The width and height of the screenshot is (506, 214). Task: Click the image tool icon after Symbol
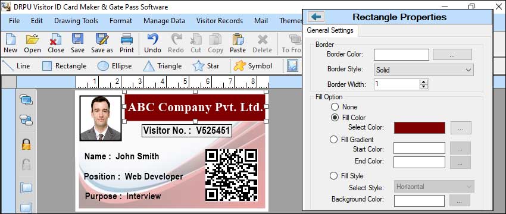pos(292,66)
